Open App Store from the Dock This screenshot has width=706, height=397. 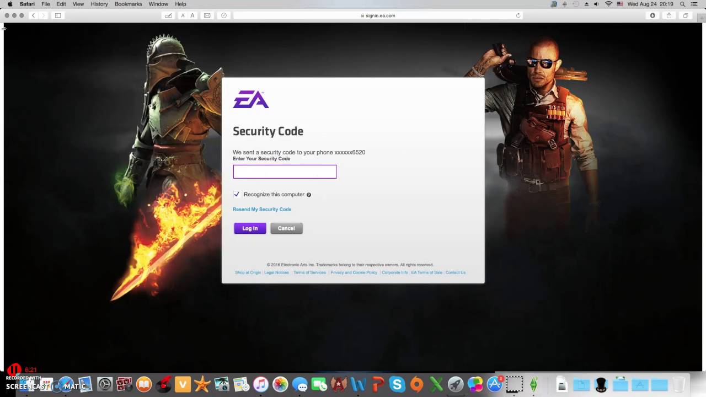[x=495, y=384]
